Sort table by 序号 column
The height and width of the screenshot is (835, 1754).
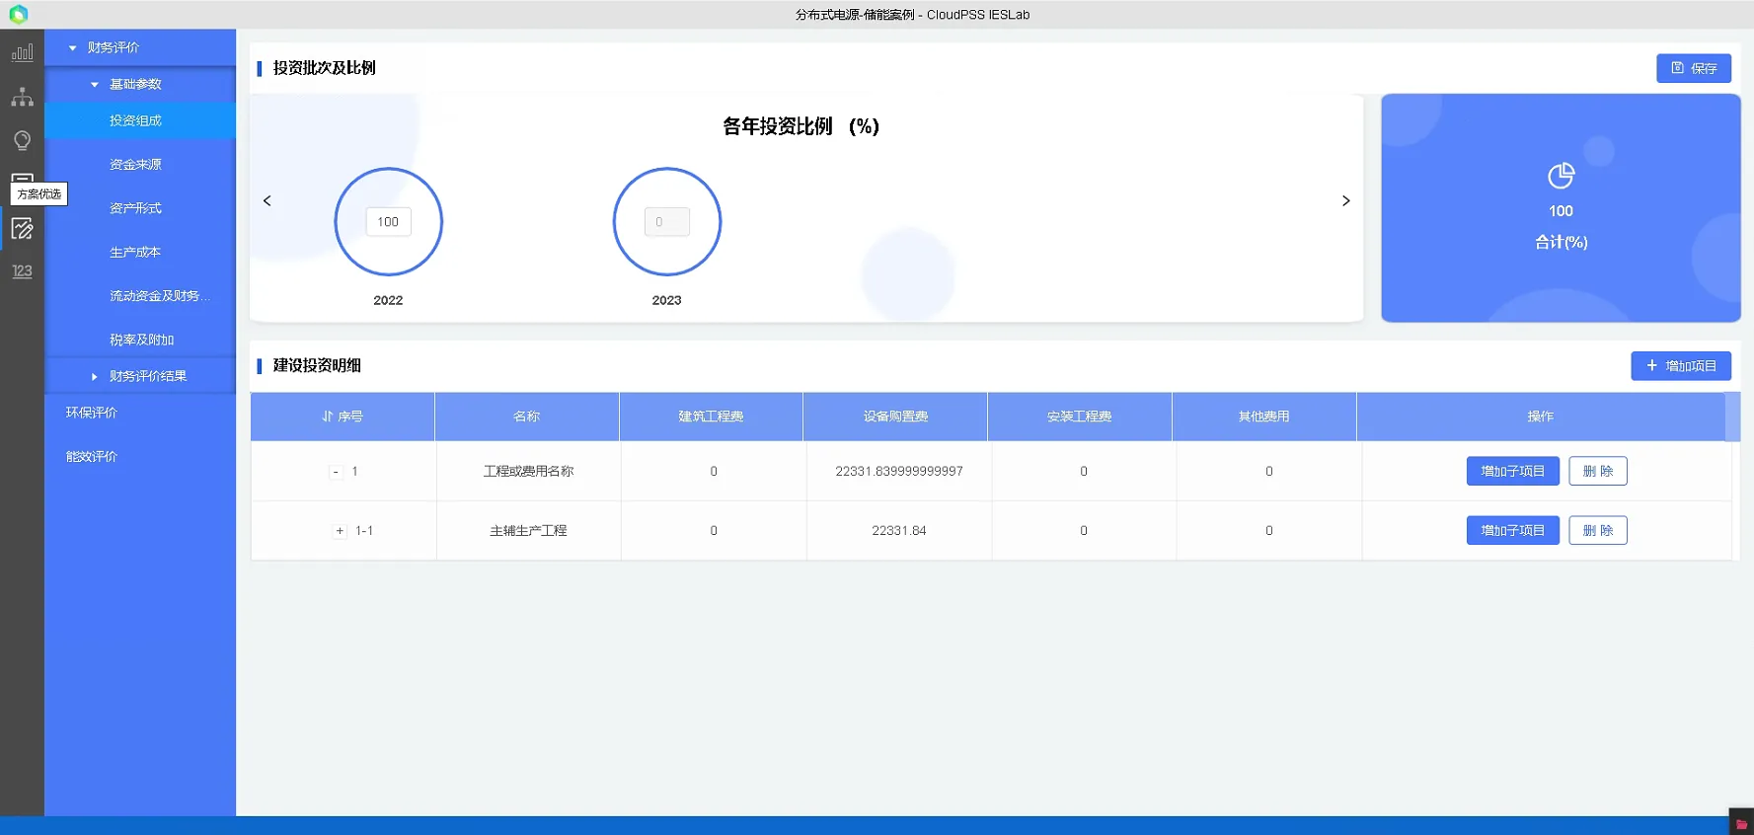343,417
